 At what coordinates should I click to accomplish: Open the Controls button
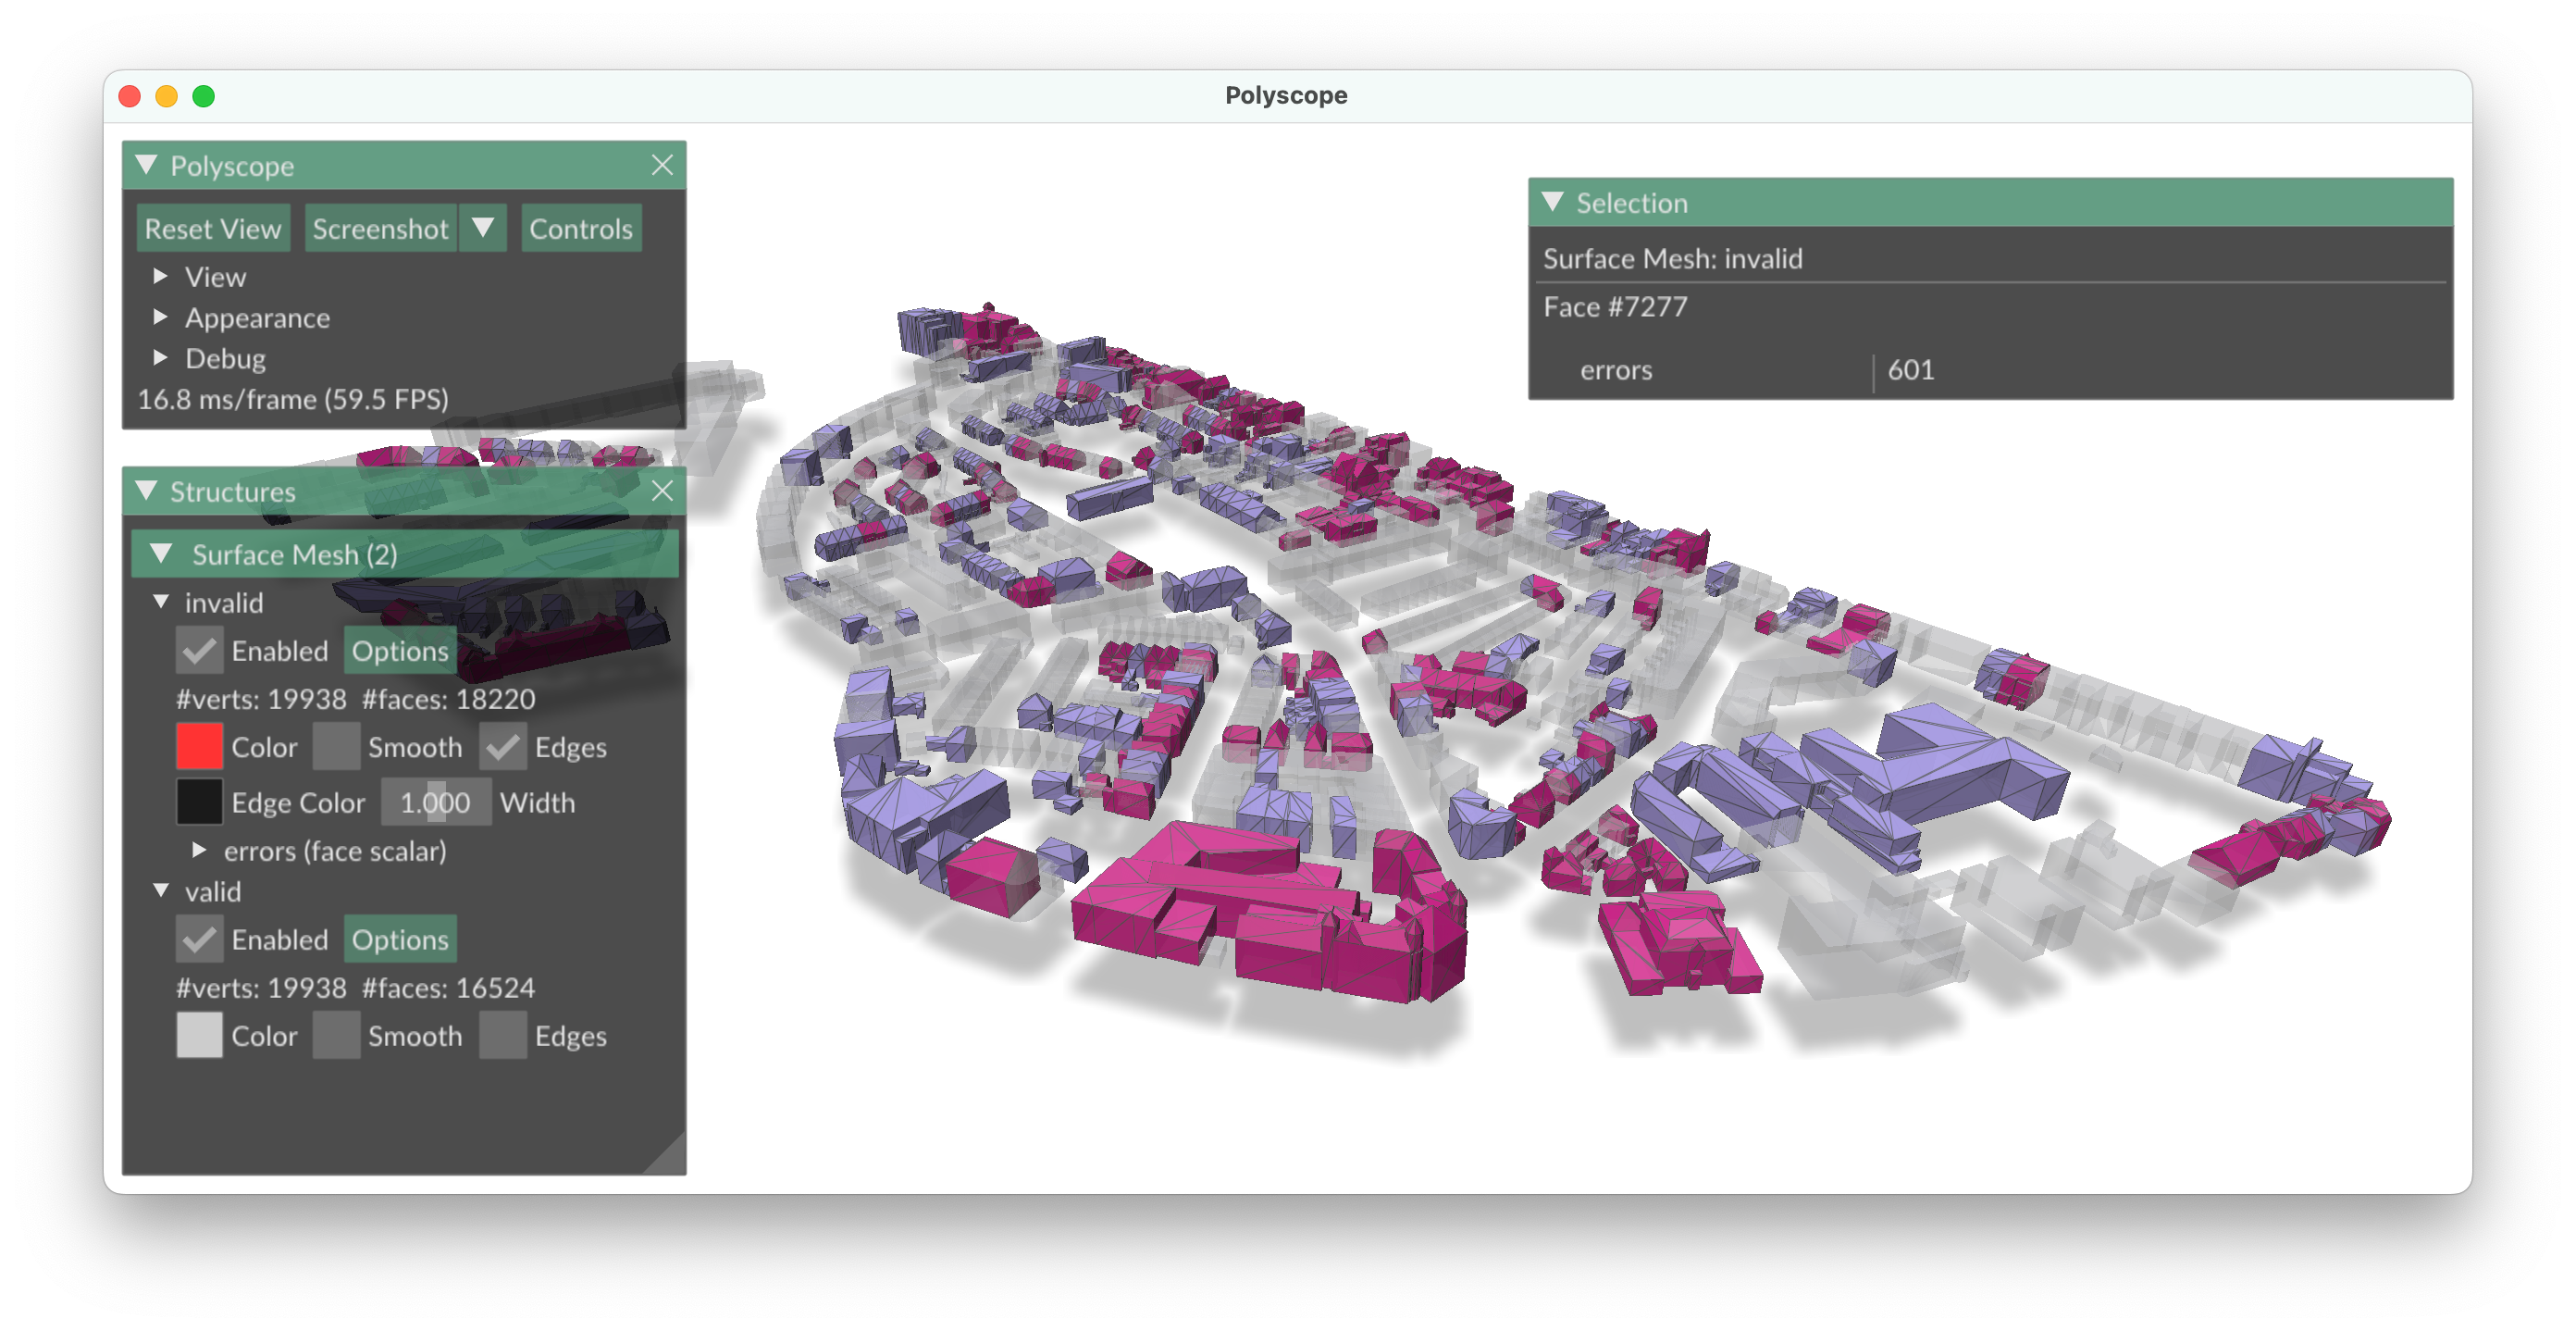[x=580, y=229]
